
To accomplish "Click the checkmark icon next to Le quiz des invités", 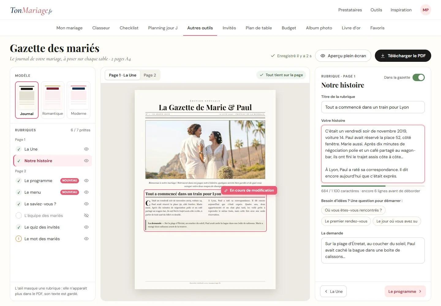I will 19,227.
